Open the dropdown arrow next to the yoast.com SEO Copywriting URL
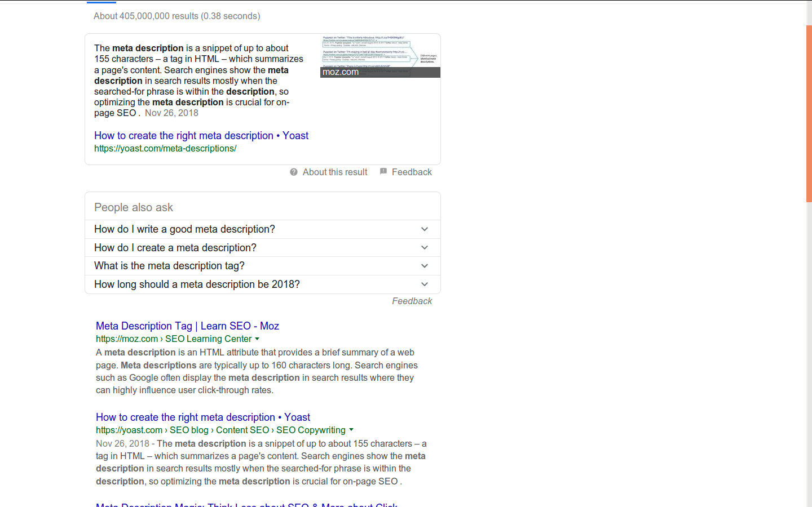This screenshot has width=812, height=507. tap(351, 430)
